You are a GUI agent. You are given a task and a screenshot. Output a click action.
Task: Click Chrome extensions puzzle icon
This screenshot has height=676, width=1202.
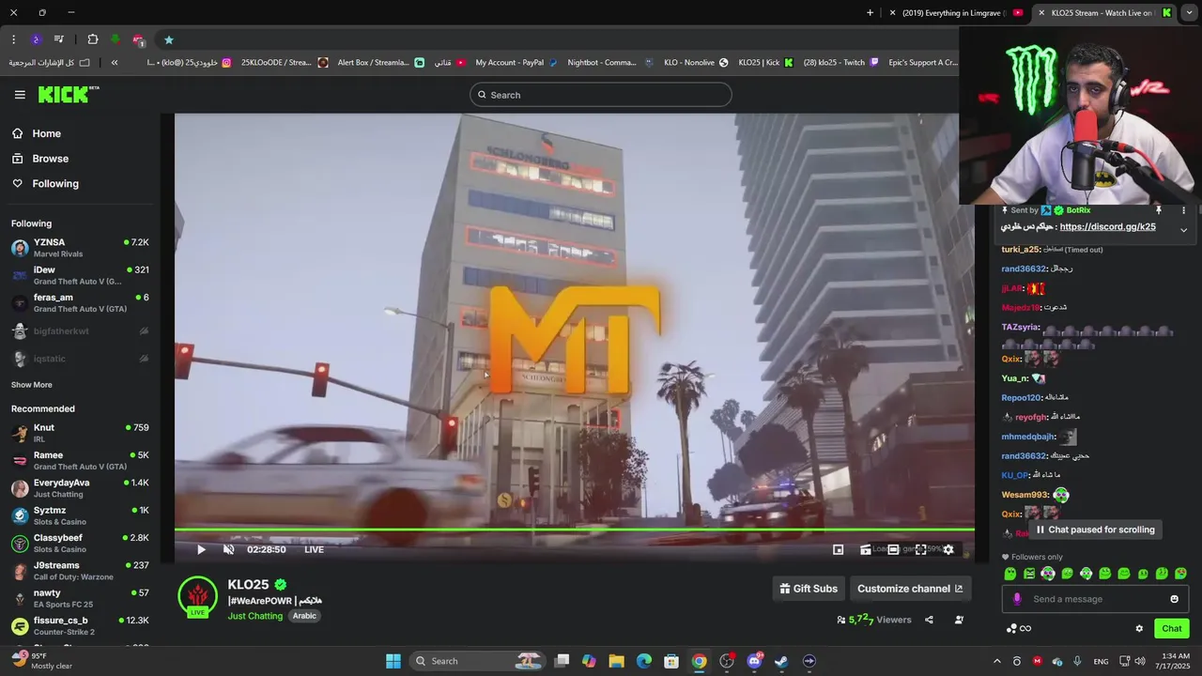pos(93,39)
